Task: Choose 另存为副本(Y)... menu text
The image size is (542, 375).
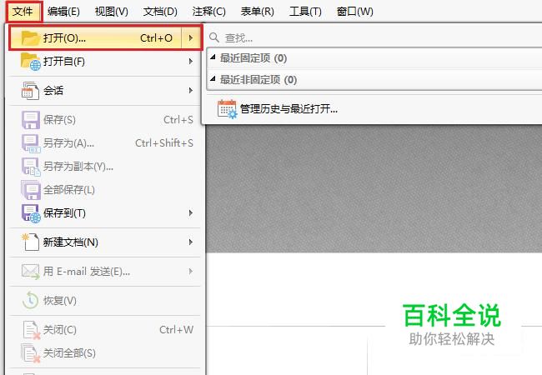Action: [78, 167]
